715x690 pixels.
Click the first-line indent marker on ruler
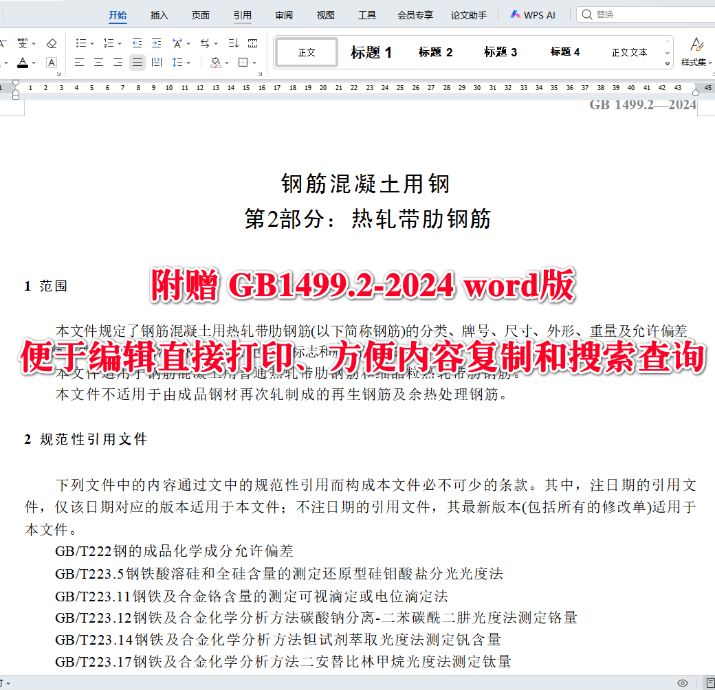click(x=16, y=83)
